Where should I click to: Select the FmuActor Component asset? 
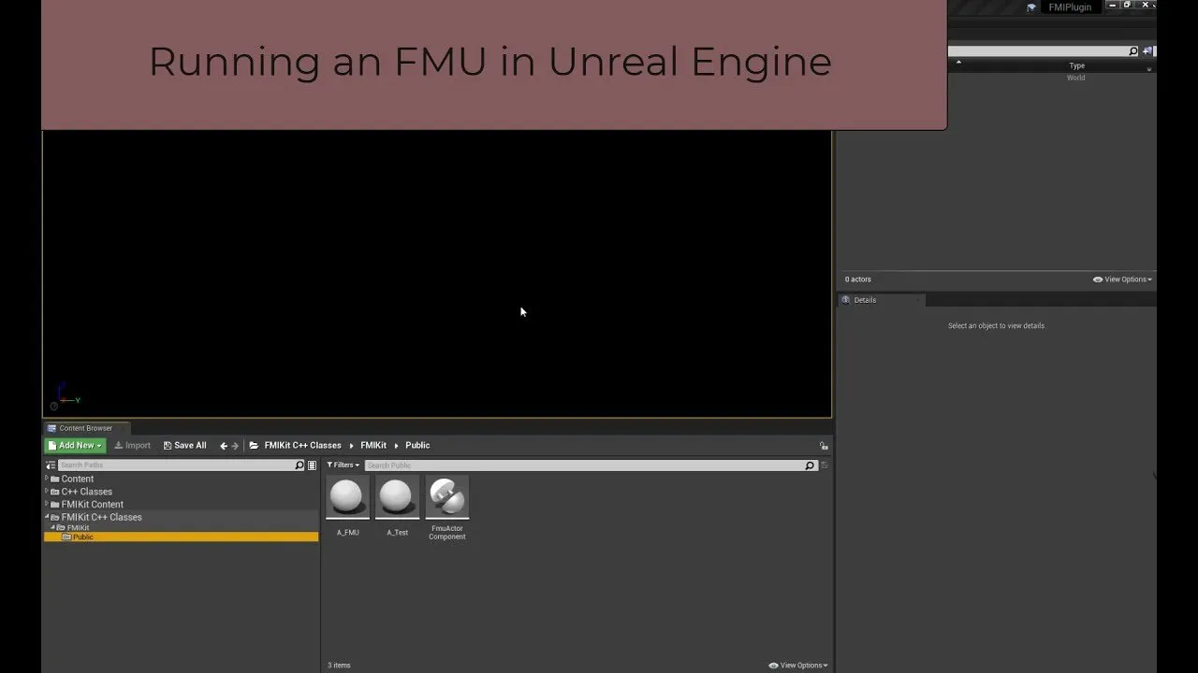pos(447,508)
